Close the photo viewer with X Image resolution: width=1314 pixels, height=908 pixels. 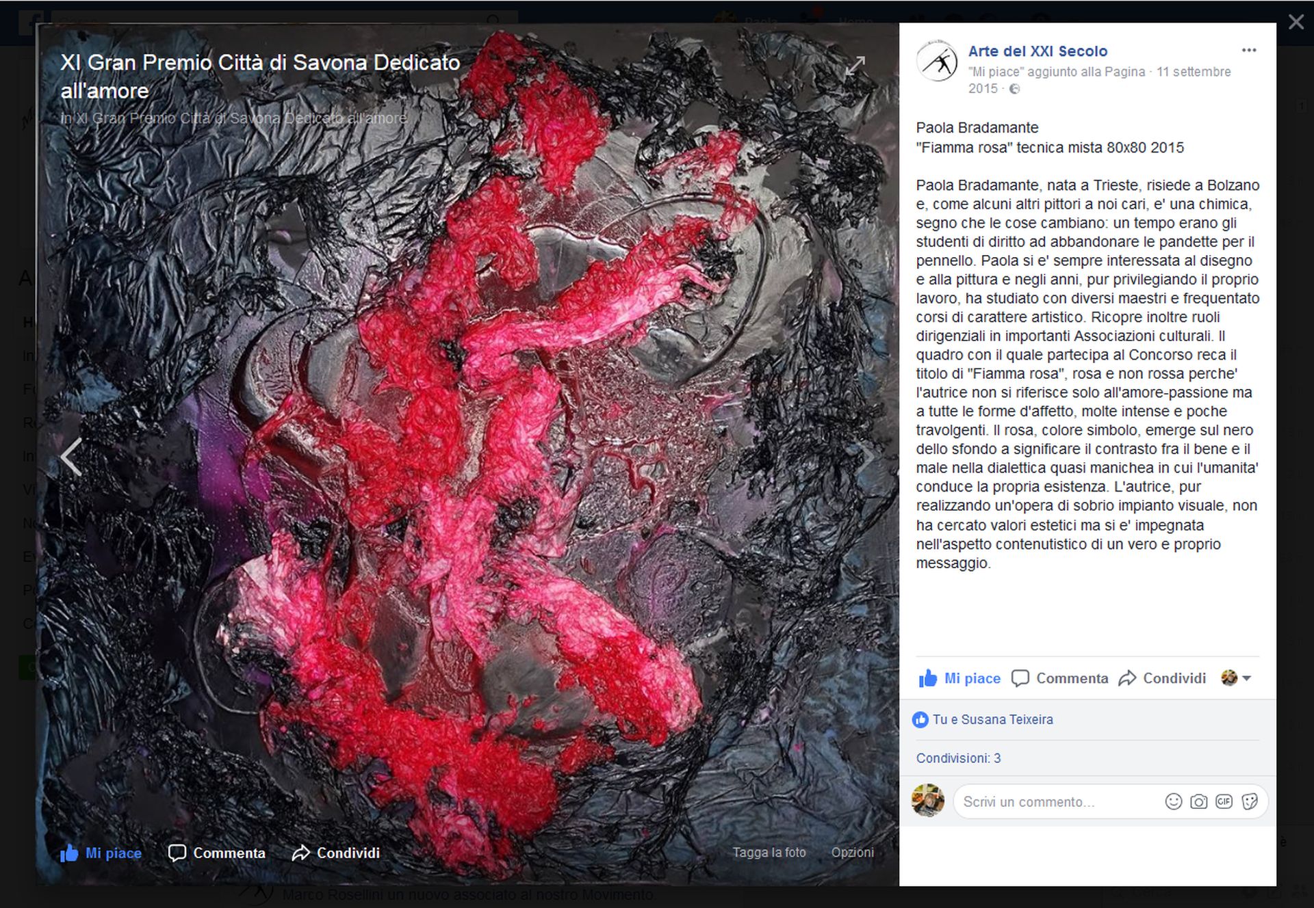1296,23
